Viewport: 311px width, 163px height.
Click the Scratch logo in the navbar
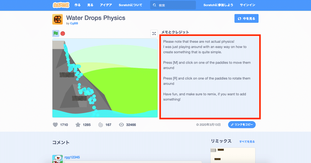point(61,5)
